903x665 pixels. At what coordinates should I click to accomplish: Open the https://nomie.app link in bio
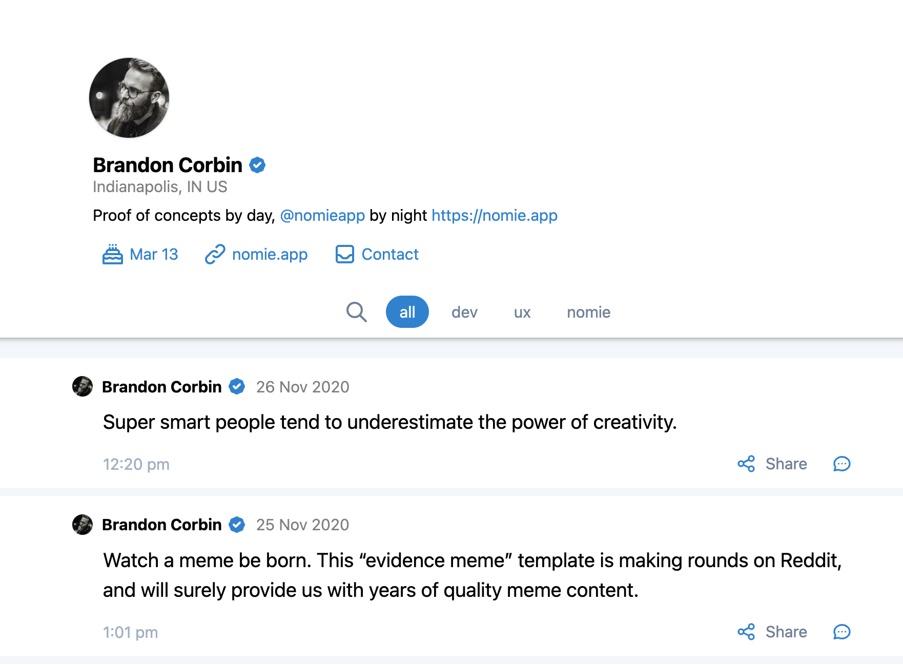pyautogui.click(x=494, y=216)
